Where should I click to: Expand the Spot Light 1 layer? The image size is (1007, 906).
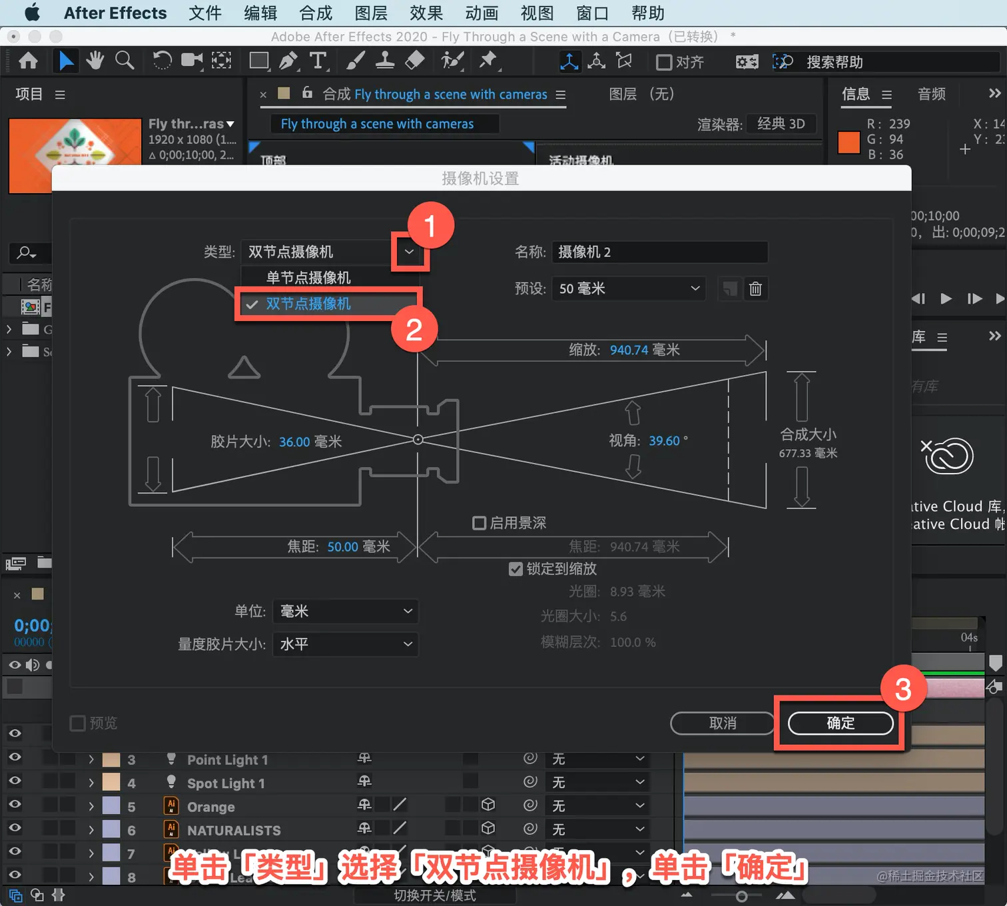(91, 783)
